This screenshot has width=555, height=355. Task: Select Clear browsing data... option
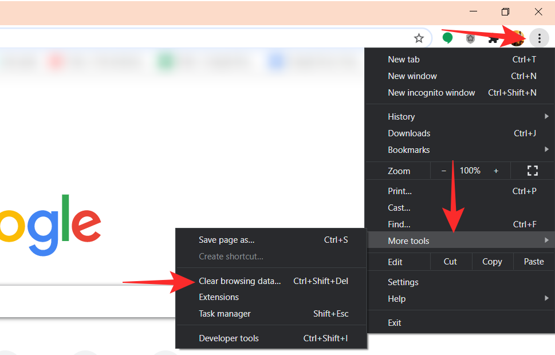pos(271,281)
